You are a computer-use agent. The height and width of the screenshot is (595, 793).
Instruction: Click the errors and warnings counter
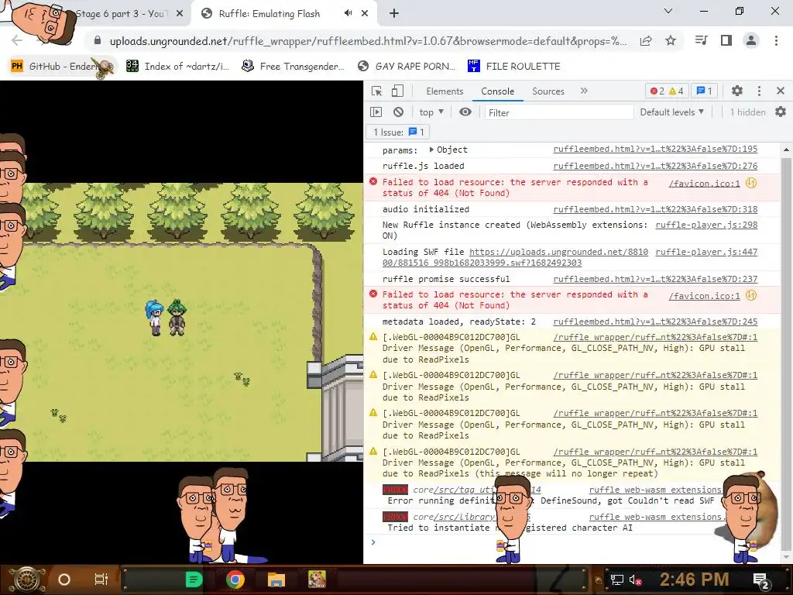[x=667, y=91]
